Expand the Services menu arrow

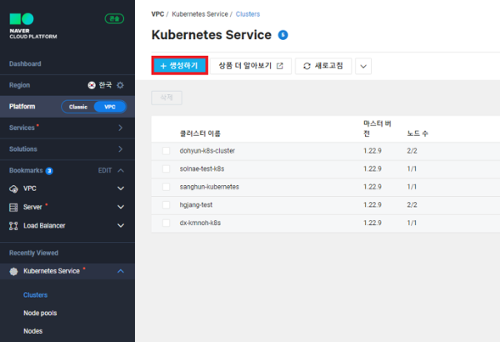(120, 128)
